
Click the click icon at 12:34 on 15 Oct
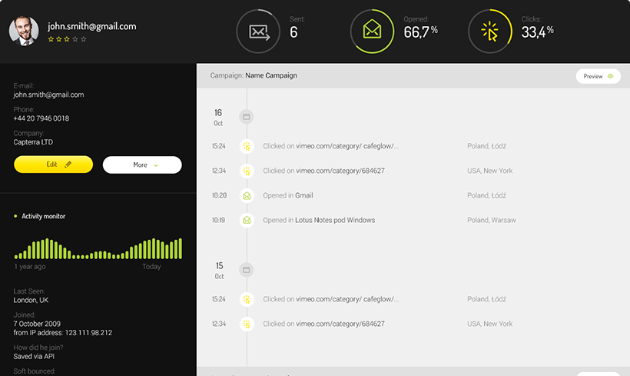(x=247, y=324)
